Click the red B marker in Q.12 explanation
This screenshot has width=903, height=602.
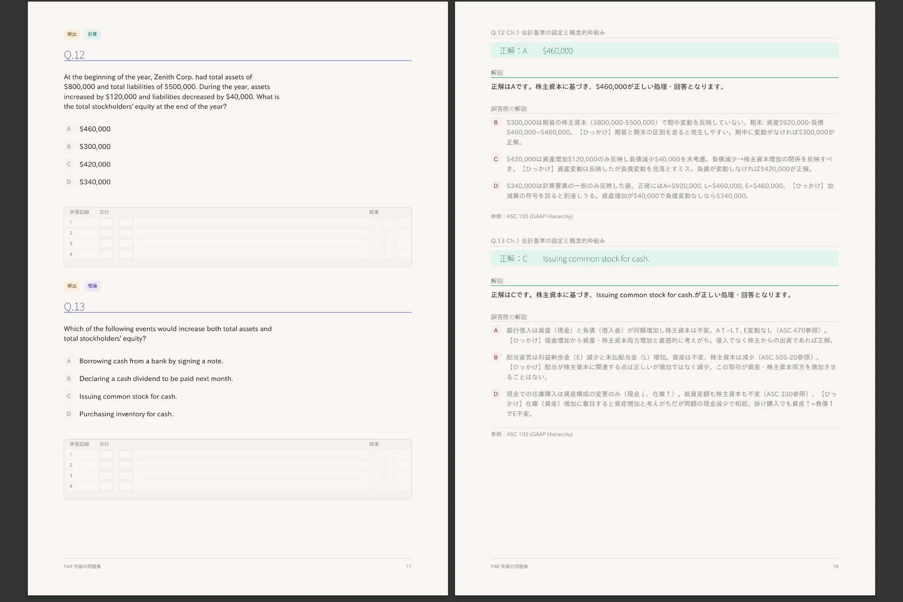tap(496, 123)
